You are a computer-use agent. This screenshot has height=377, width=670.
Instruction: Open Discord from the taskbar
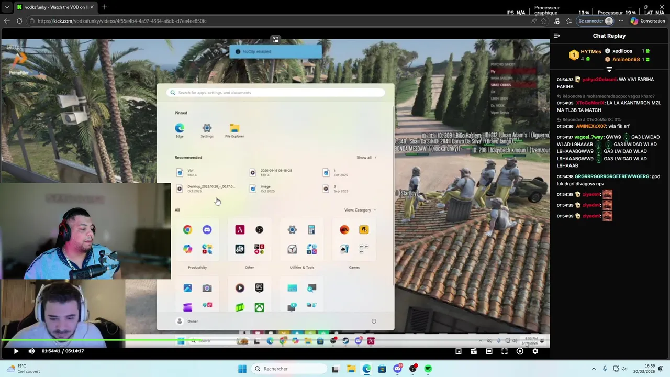point(397,369)
